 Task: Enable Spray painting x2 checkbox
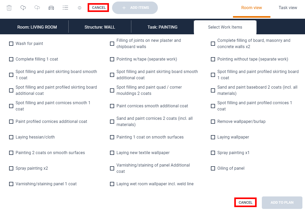point(11,168)
